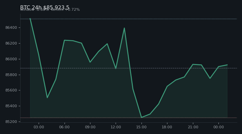Click the 12:00 x-axis time label
The width and height of the screenshot is (242, 134).
(116, 127)
